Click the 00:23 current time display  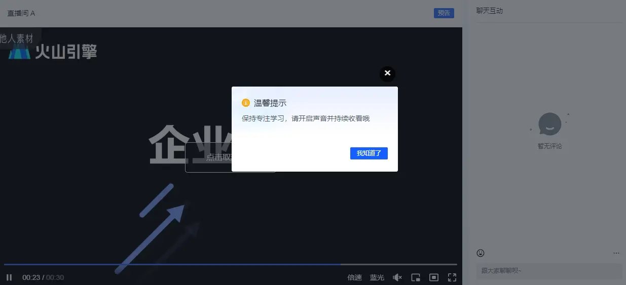(31, 277)
